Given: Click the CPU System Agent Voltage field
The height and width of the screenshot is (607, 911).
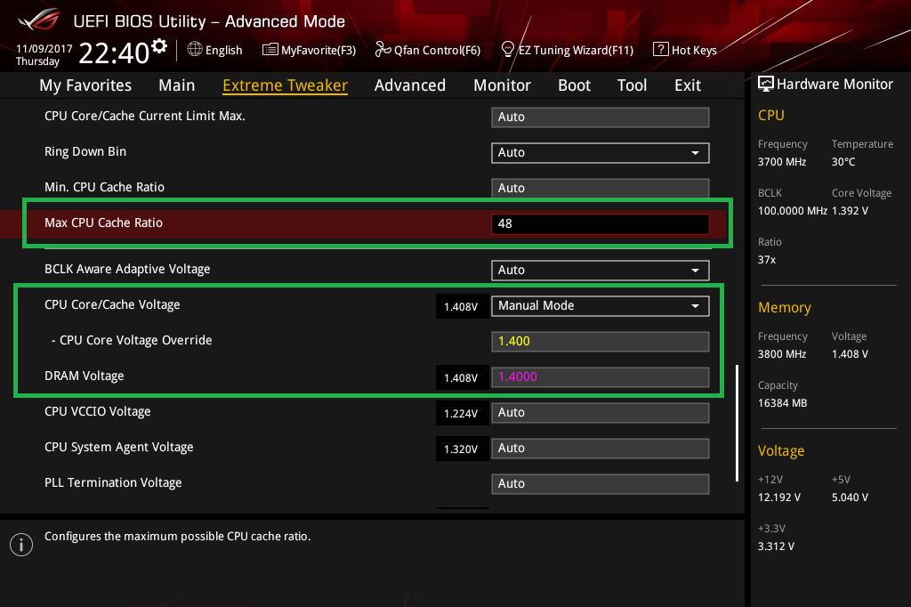Looking at the screenshot, I should coord(601,449).
